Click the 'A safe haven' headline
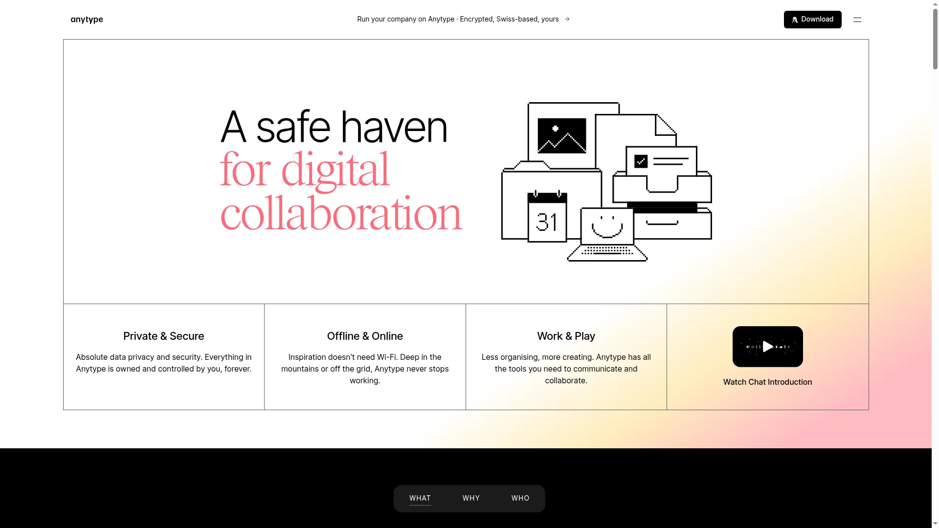939x528 pixels. pyautogui.click(x=334, y=127)
